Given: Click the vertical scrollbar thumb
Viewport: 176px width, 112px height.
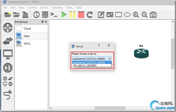Looking at the screenshot, I should tap(172, 54).
